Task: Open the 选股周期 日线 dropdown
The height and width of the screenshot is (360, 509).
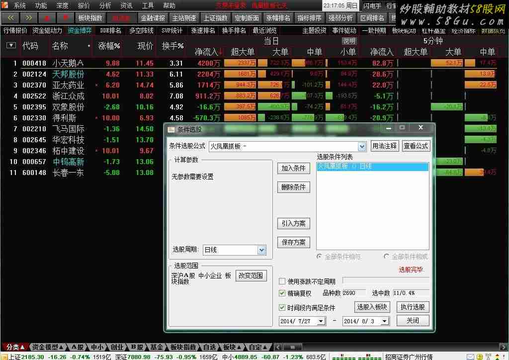Action: tap(261, 250)
